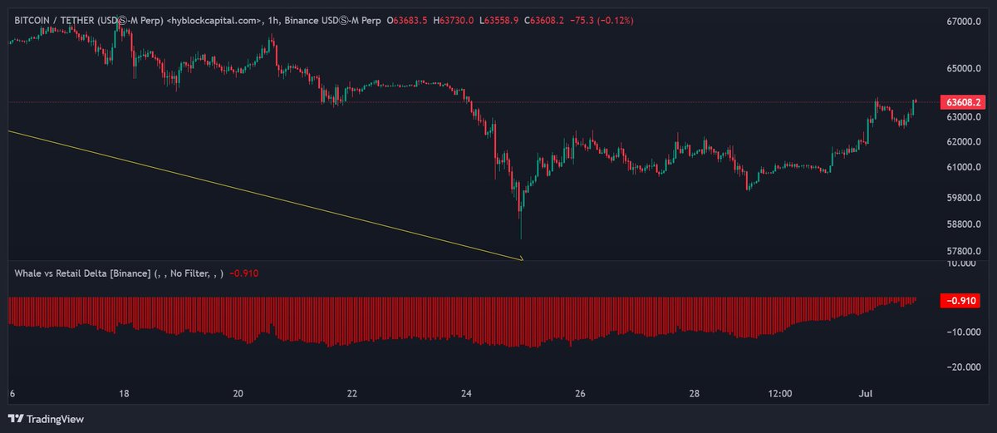Viewport: 997px width, 433px height.
Task: Click the 12:00 label on time axis
Action: 780,393
